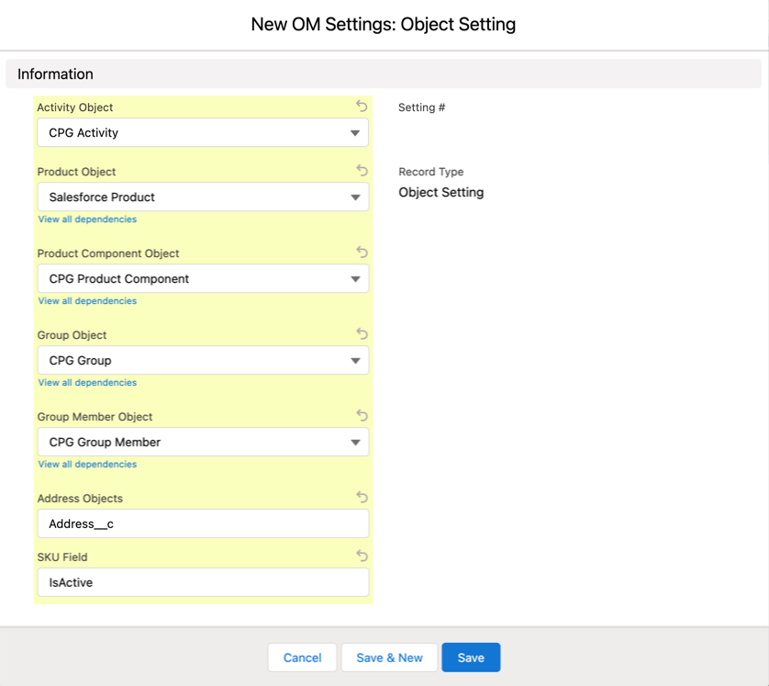Focus the SKU Field input box
Screen dimensions: 769x686
[203, 583]
